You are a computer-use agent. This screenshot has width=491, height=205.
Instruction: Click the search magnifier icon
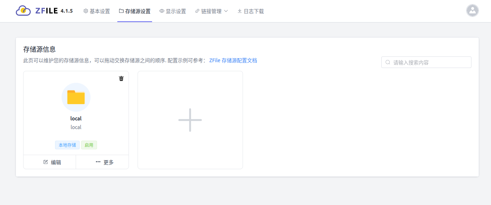point(388,62)
